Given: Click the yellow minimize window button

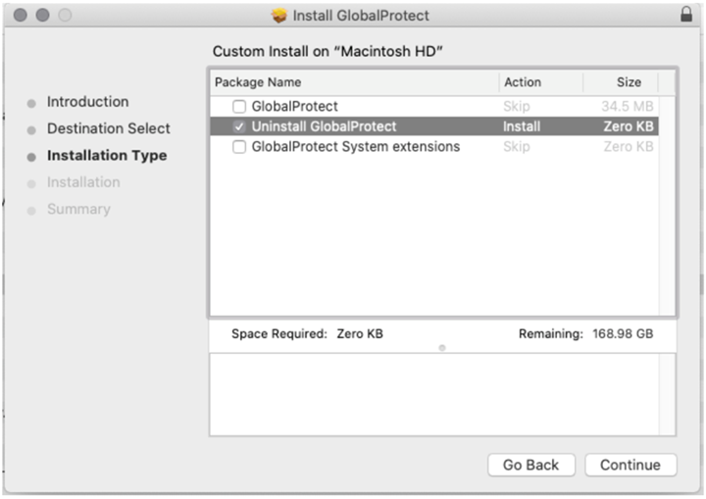Looking at the screenshot, I should (x=43, y=16).
